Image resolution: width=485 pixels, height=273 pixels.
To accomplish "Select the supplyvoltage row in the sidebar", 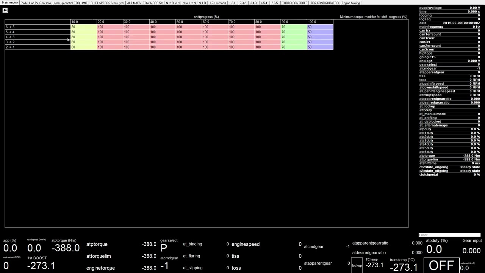I will [x=449, y=8].
